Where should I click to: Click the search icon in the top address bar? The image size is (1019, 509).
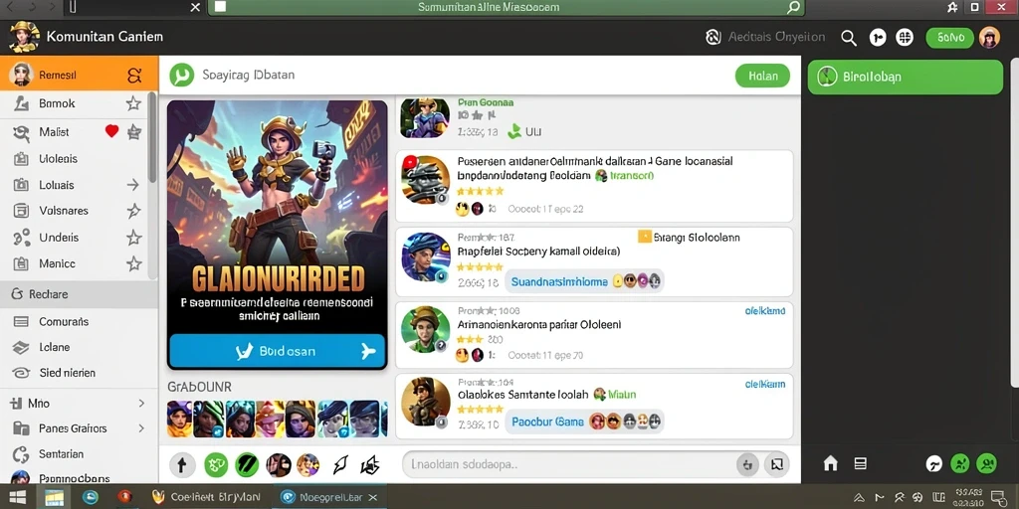793,8
